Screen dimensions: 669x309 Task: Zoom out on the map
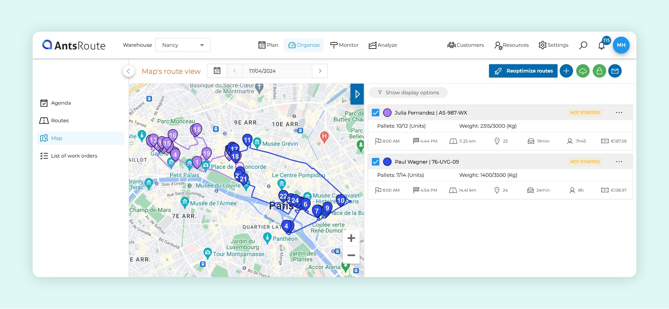pyautogui.click(x=351, y=255)
